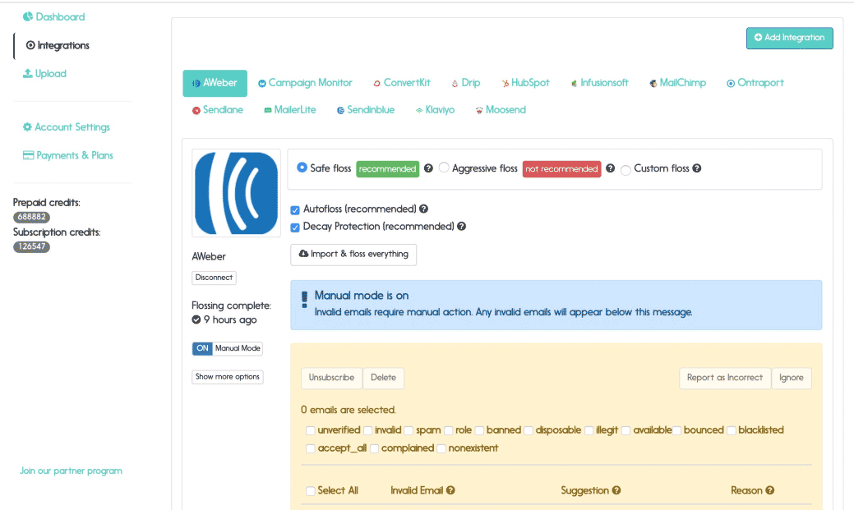Click the help icon beside Safe floss recommended
Viewport: 854px width, 510px height.
pos(428,168)
